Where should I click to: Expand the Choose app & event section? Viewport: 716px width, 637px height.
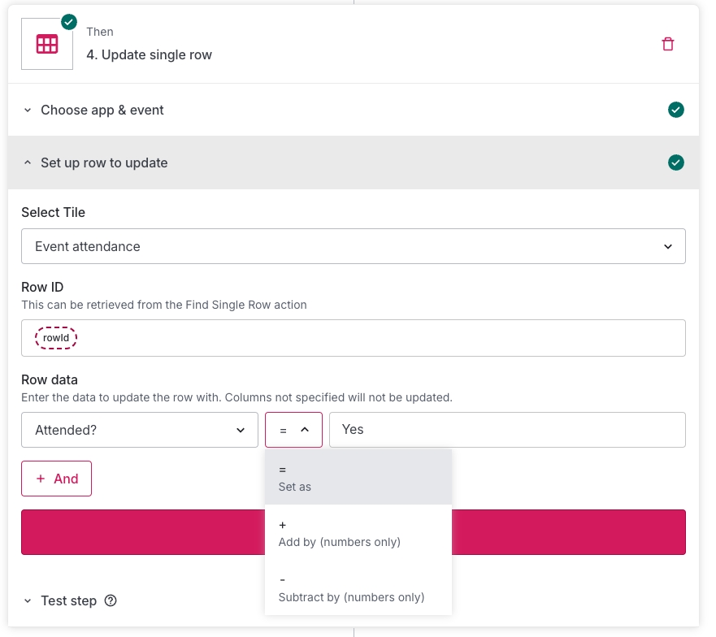[x=102, y=110]
